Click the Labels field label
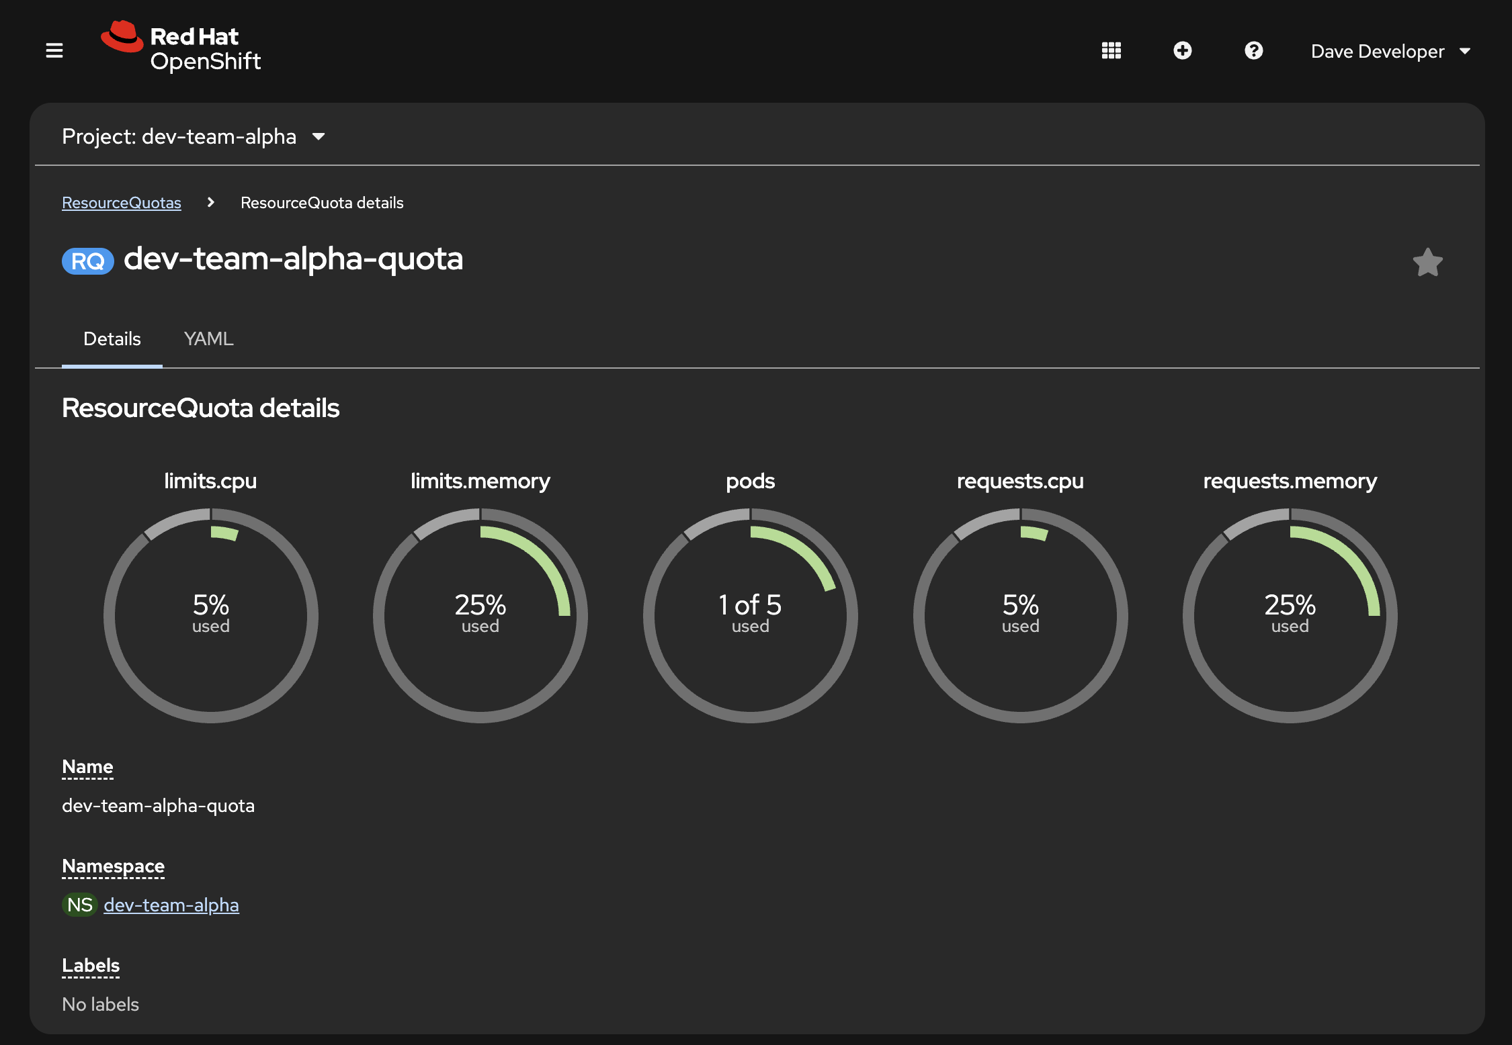This screenshot has width=1512, height=1045. [x=91, y=966]
